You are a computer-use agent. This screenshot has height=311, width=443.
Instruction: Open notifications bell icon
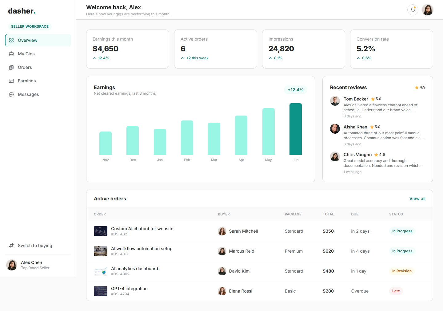point(413,10)
